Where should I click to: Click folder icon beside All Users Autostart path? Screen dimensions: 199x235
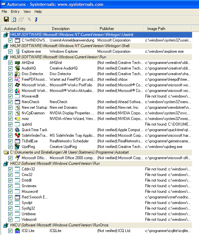tap(6, 152)
